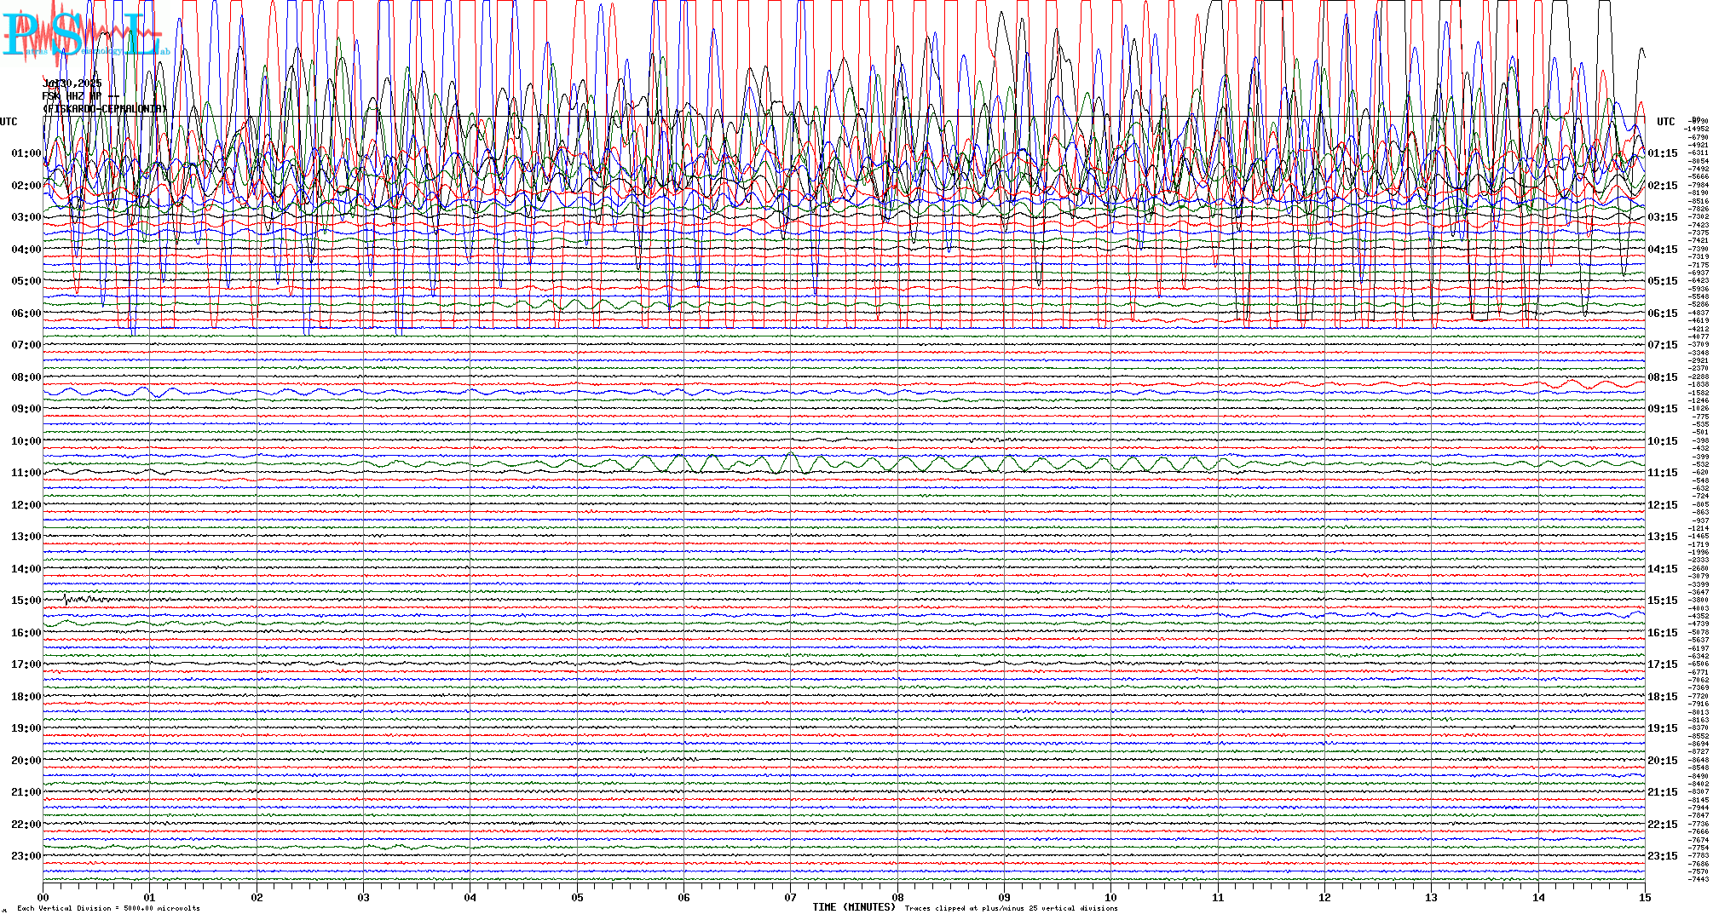Click the '15:00' hour label
The width and height of the screenshot is (1713, 920).
26,601
